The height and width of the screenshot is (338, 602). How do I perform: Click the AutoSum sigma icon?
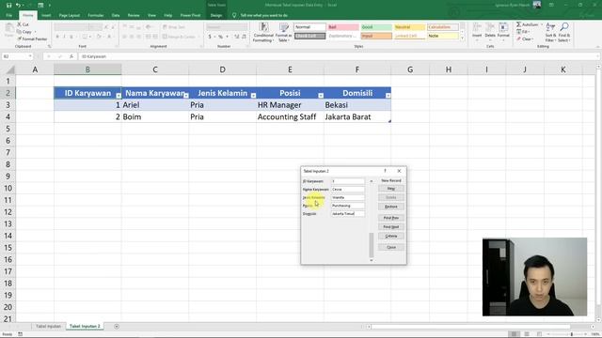point(518,24)
